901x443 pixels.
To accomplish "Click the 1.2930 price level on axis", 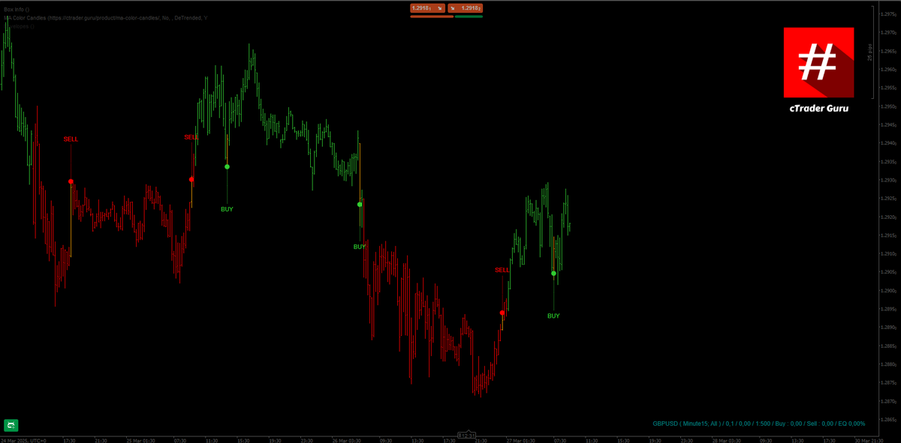I will click(888, 181).
